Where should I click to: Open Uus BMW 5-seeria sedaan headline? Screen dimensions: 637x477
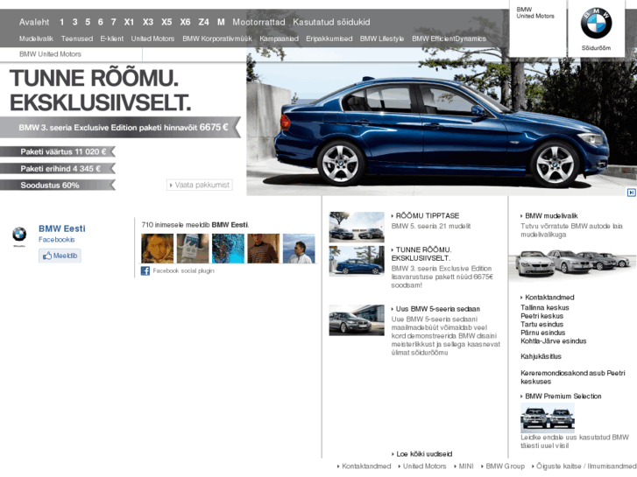pos(437,309)
